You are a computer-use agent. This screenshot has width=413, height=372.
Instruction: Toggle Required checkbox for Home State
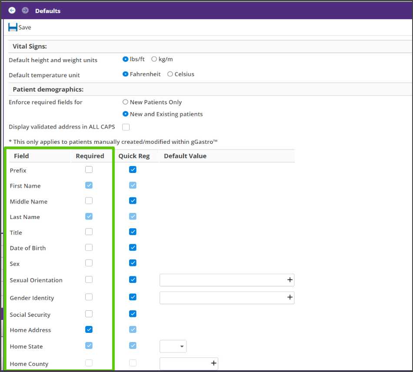89,345
